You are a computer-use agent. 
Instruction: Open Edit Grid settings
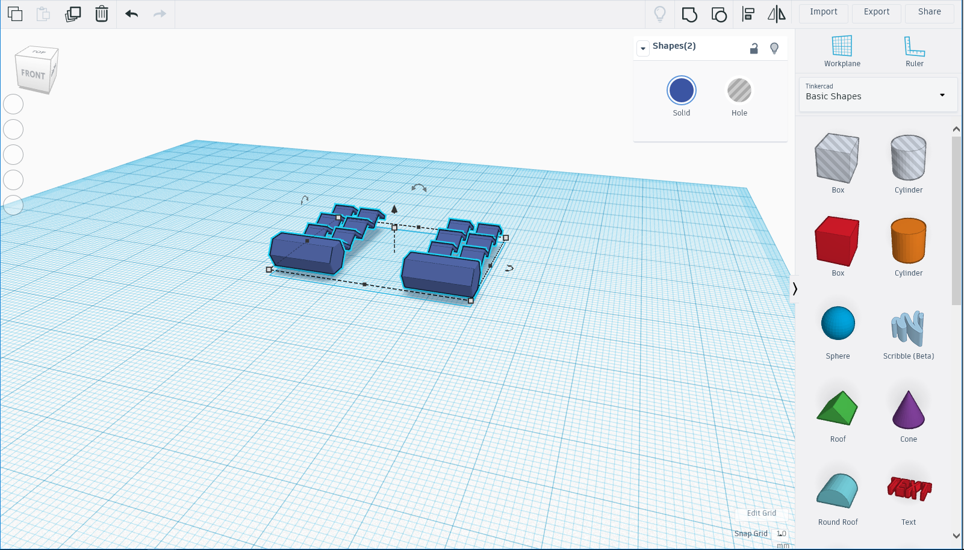[761, 513]
